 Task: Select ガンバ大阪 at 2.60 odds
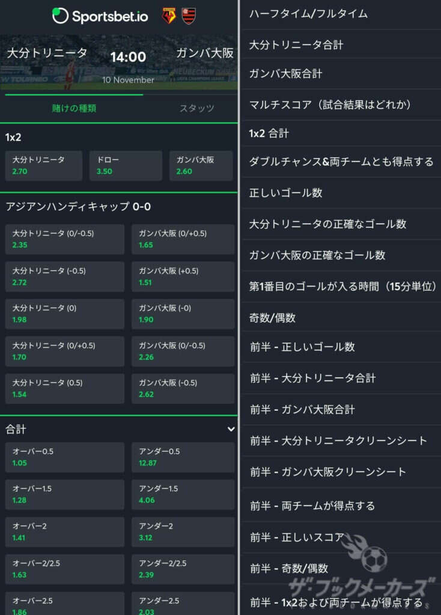coord(199,166)
